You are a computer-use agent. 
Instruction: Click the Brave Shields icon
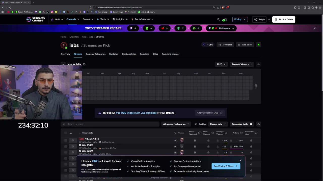pos(223,8)
